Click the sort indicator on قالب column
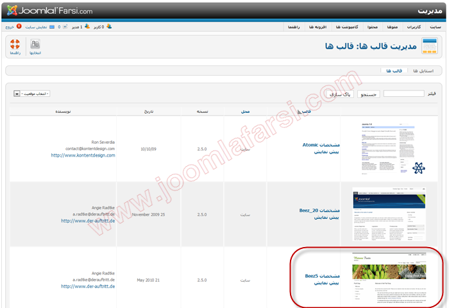Screen dimensions: 449x308 tap(300, 112)
